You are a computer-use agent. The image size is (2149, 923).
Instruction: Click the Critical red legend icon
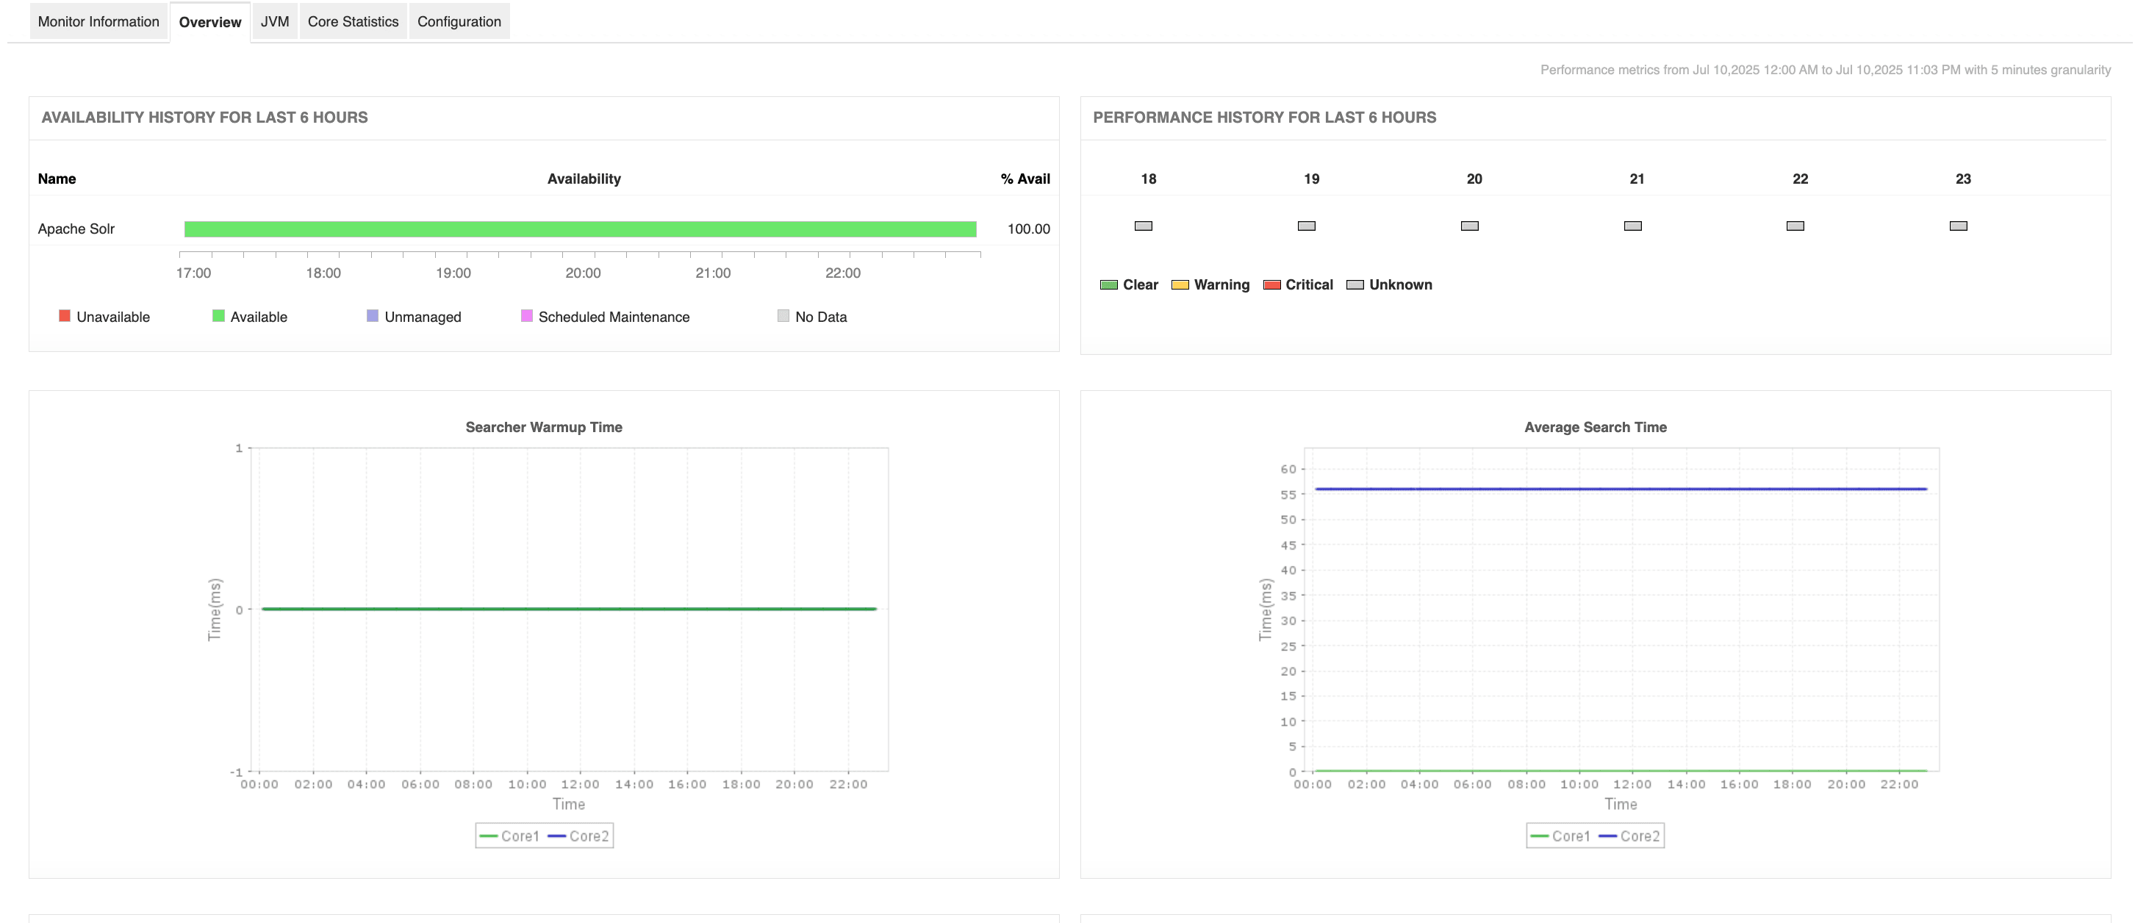click(x=1271, y=285)
